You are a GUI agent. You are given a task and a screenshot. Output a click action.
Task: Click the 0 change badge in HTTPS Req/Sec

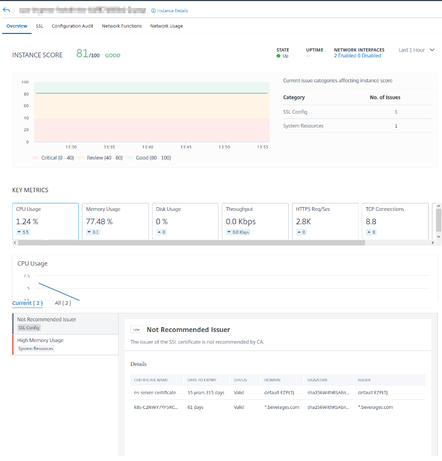click(x=301, y=232)
